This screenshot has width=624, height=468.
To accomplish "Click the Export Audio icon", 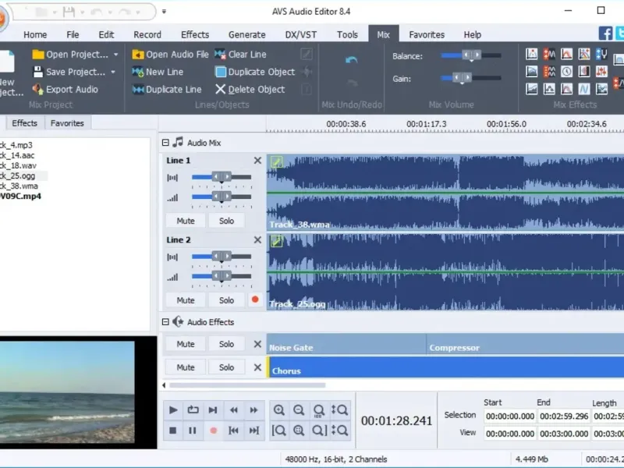I will coord(38,90).
